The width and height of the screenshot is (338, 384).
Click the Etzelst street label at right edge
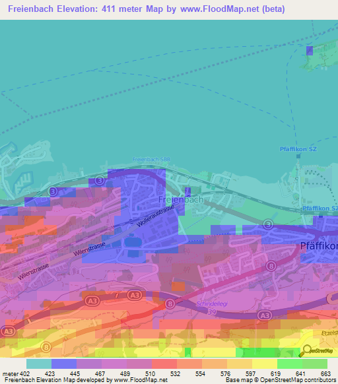pos(329,333)
